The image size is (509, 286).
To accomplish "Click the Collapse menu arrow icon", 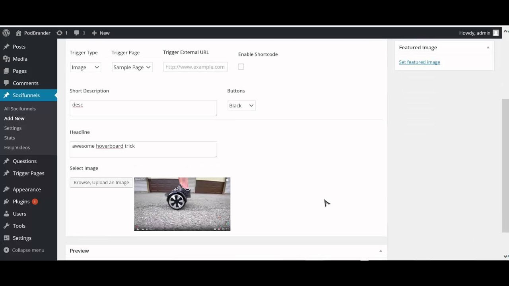I will click(6, 250).
